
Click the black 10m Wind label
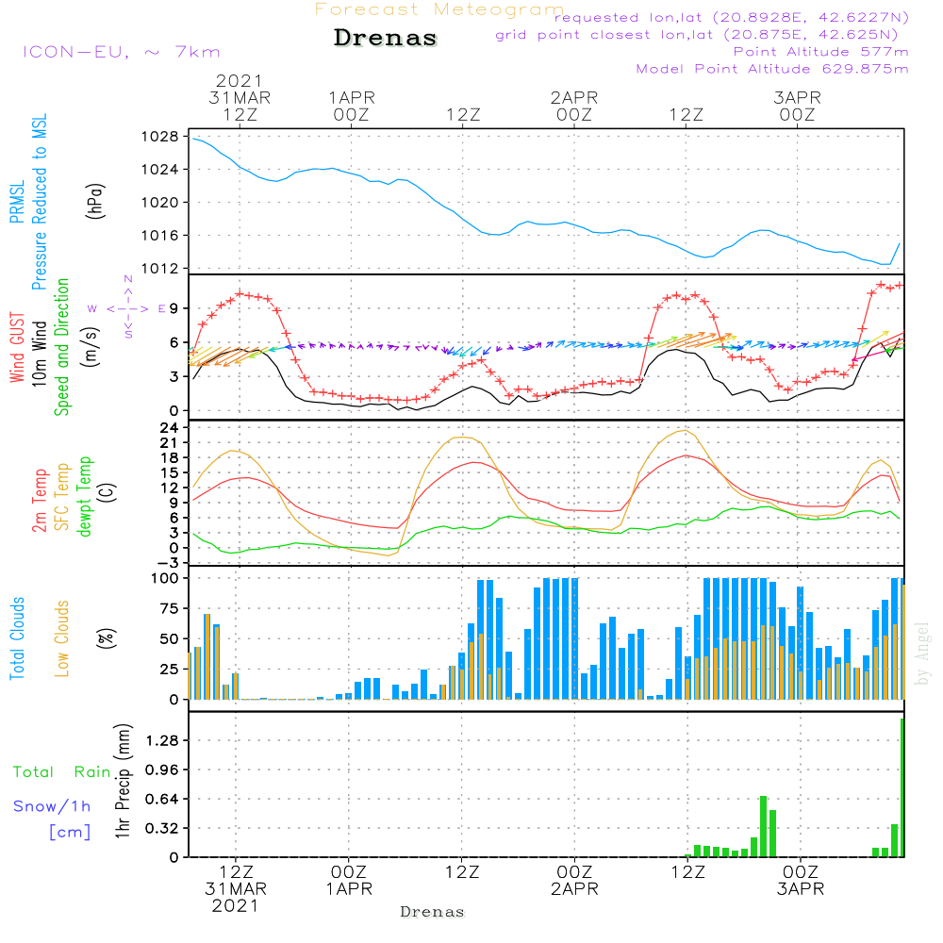click(41, 347)
